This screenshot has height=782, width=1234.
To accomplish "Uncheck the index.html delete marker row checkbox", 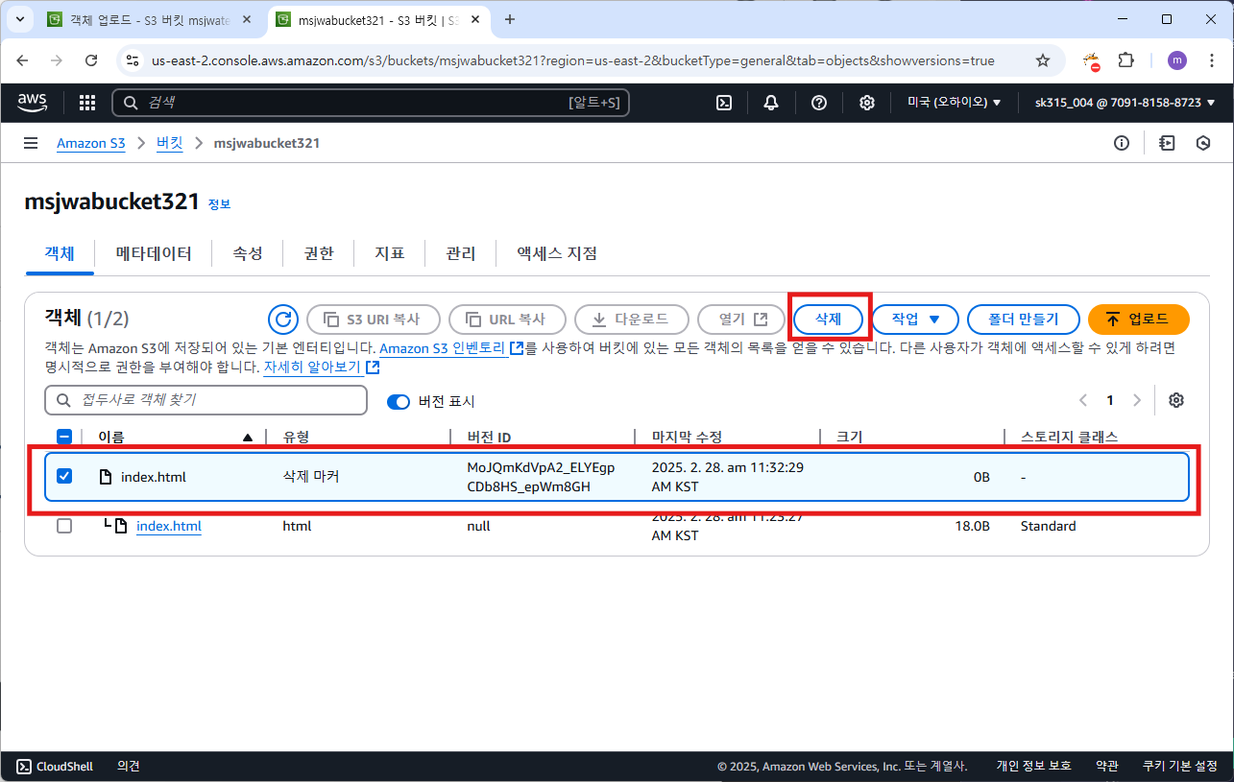I will [64, 476].
